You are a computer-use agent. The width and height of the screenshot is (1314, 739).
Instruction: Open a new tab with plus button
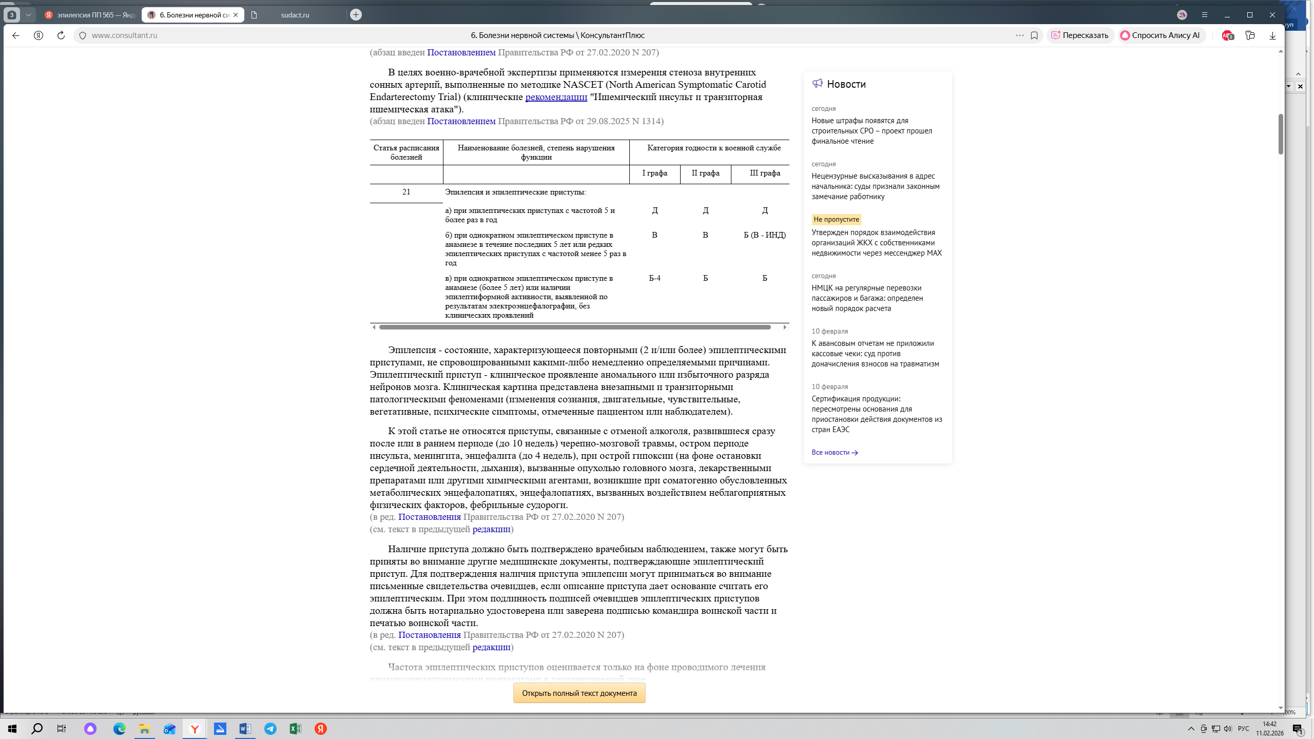click(356, 15)
